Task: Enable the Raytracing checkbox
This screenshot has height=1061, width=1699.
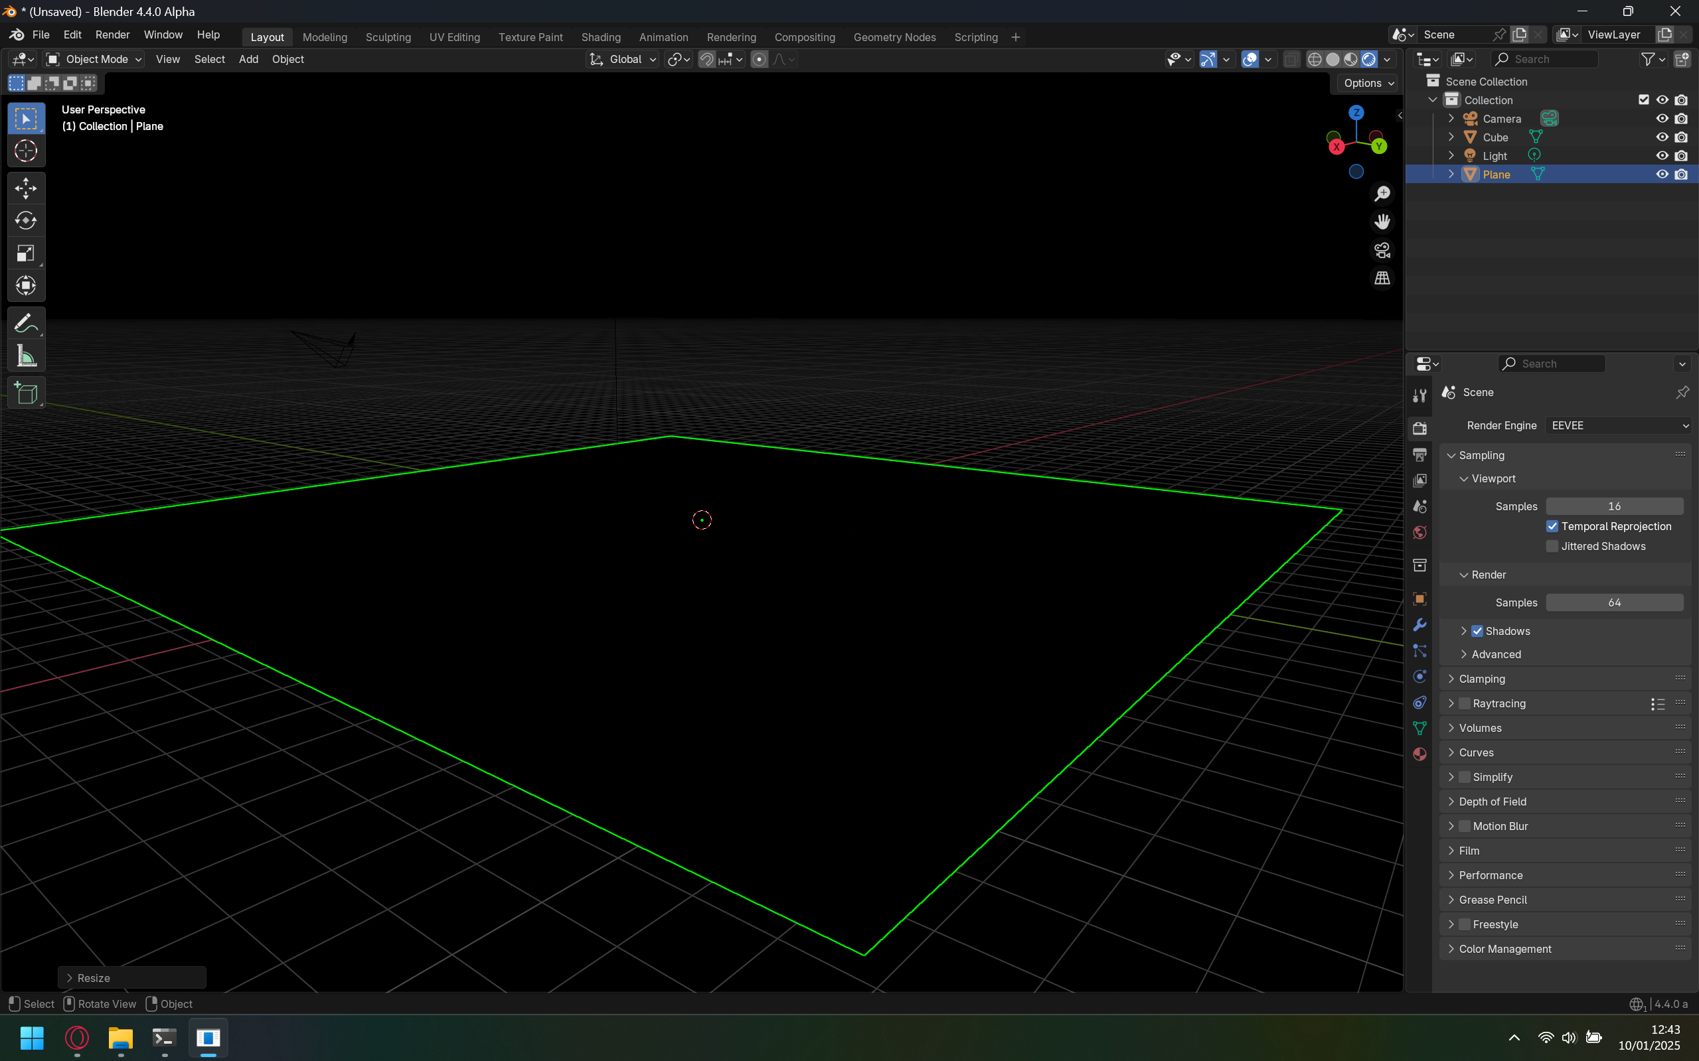Action: pyautogui.click(x=1465, y=703)
